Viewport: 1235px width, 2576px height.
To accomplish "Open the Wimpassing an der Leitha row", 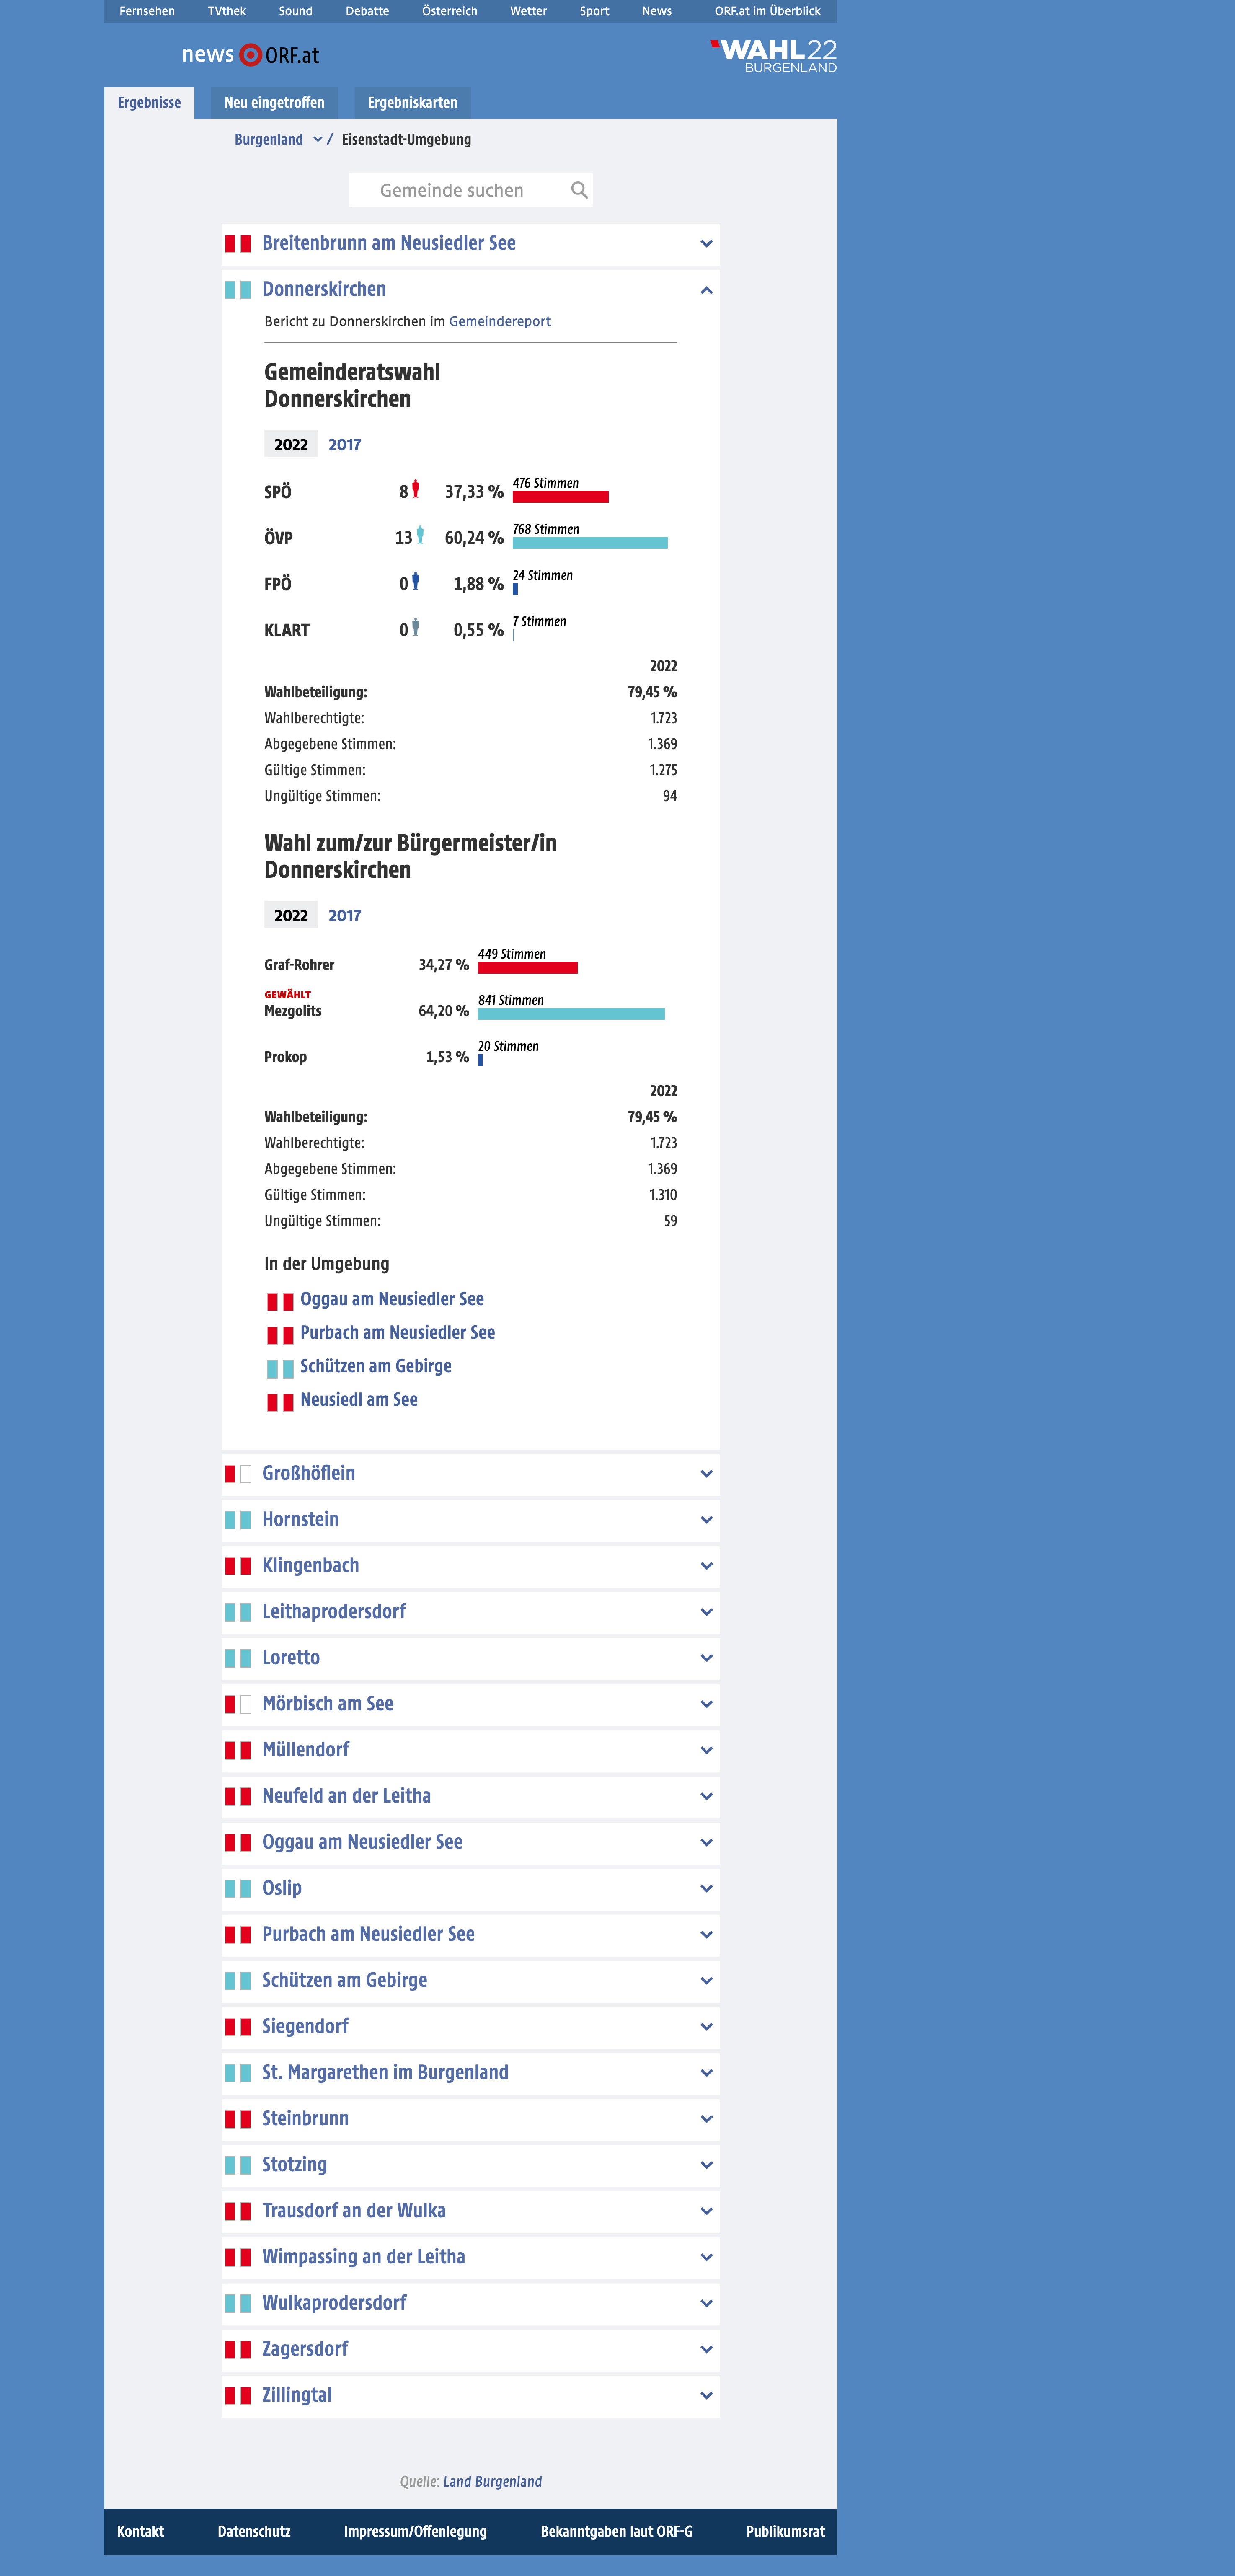I will click(x=470, y=2257).
